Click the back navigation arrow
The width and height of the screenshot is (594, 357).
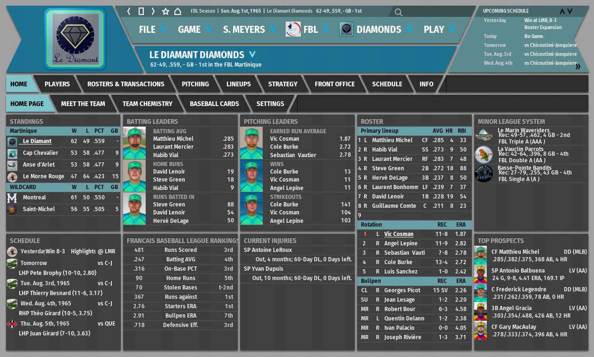pos(129,11)
